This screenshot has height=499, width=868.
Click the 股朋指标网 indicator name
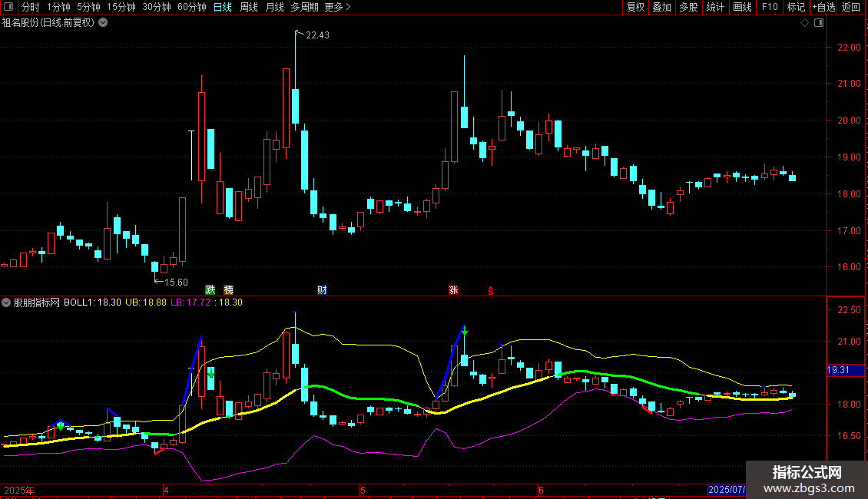(x=37, y=302)
